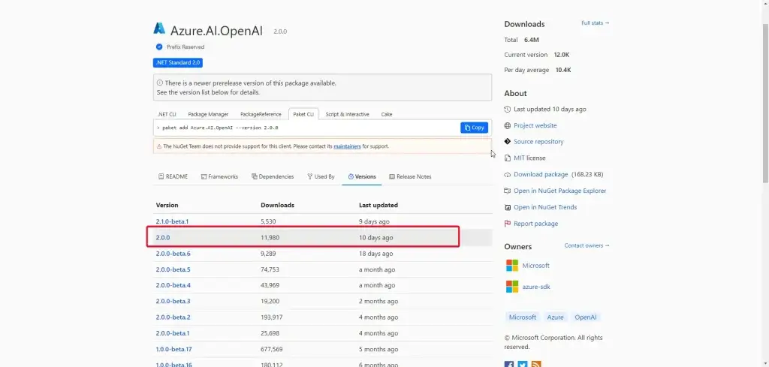The width and height of the screenshot is (769, 367).
Task: Click the 74,753 downloads cell
Action: (x=270, y=269)
